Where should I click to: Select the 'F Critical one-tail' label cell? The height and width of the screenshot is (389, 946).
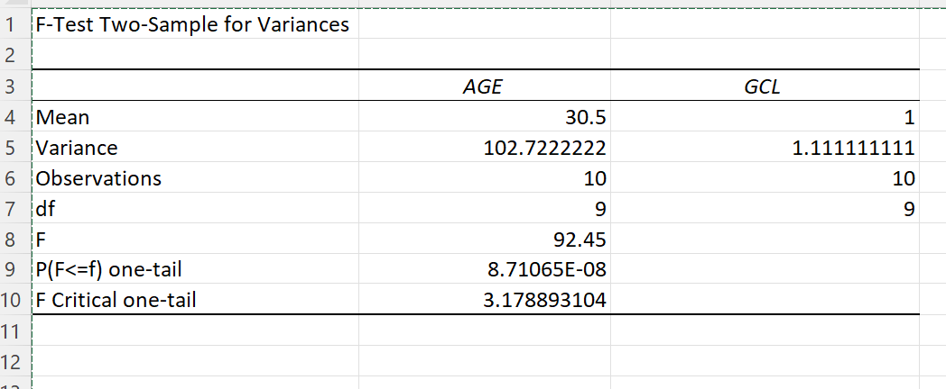pyautogui.click(x=195, y=299)
